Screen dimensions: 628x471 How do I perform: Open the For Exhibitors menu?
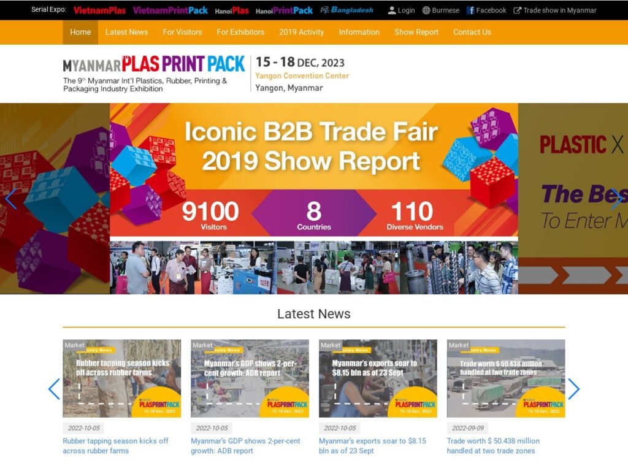[240, 32]
